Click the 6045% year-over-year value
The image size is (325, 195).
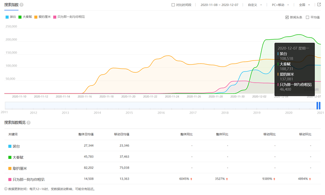184,179
